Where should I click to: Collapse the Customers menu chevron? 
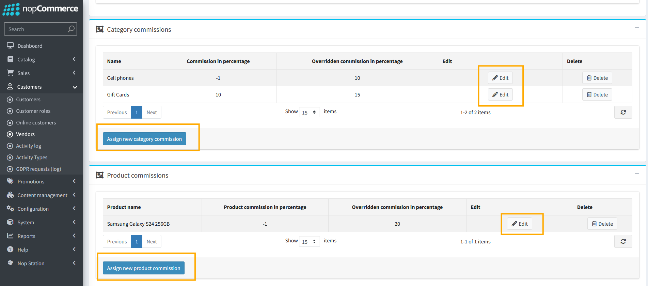tap(75, 87)
